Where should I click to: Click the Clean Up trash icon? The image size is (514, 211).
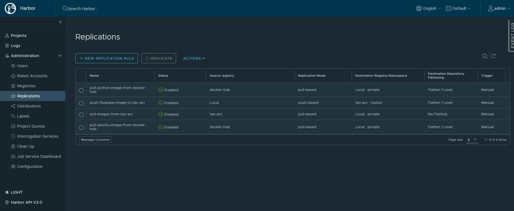click(13, 146)
